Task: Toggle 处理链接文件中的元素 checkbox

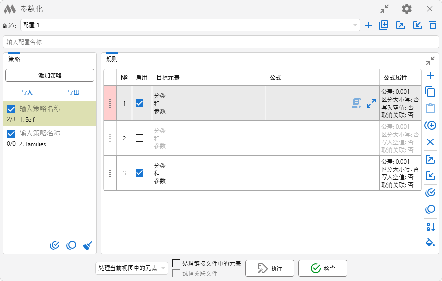Action: pyautogui.click(x=177, y=264)
